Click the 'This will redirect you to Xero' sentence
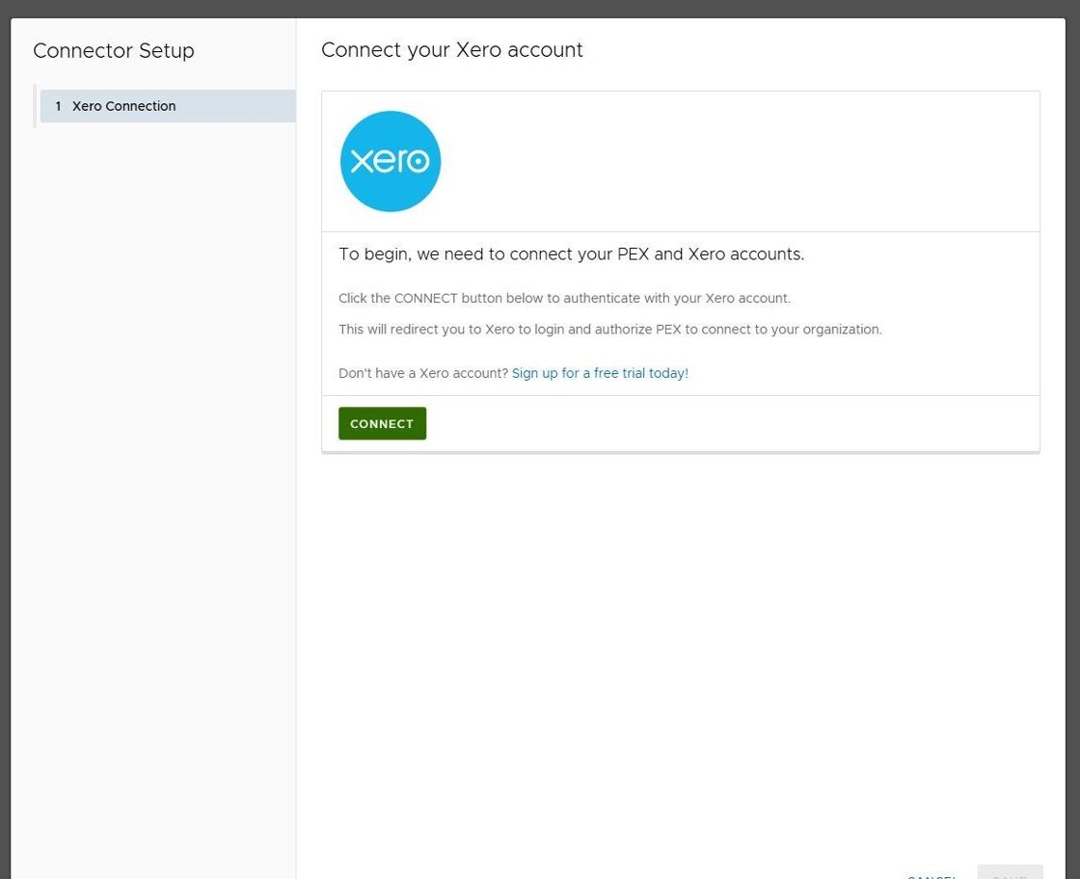Screen dimensions: 1080x879 click(x=609, y=330)
